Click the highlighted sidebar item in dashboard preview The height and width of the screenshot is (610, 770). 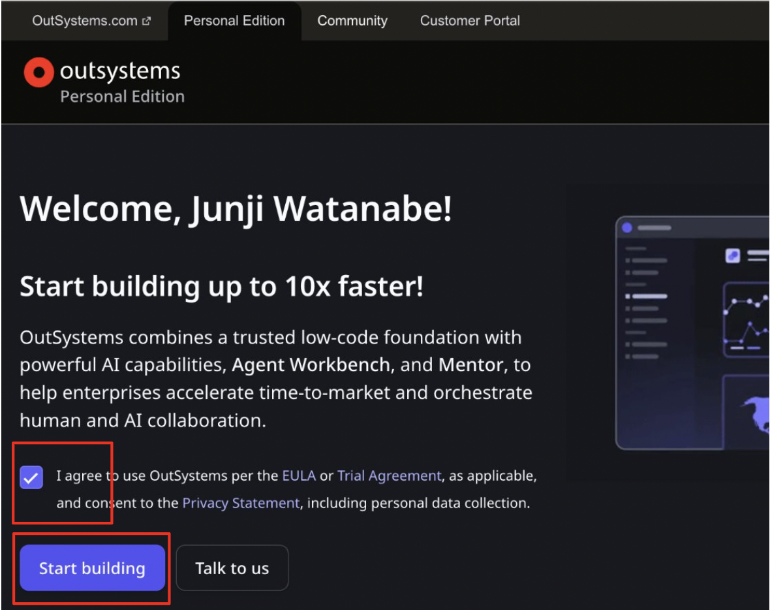(646, 296)
